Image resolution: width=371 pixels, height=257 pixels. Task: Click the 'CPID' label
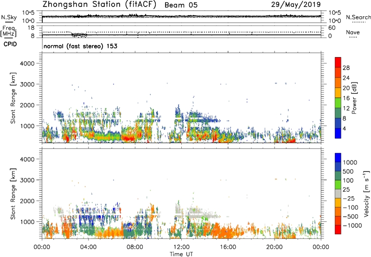[x=10, y=44]
